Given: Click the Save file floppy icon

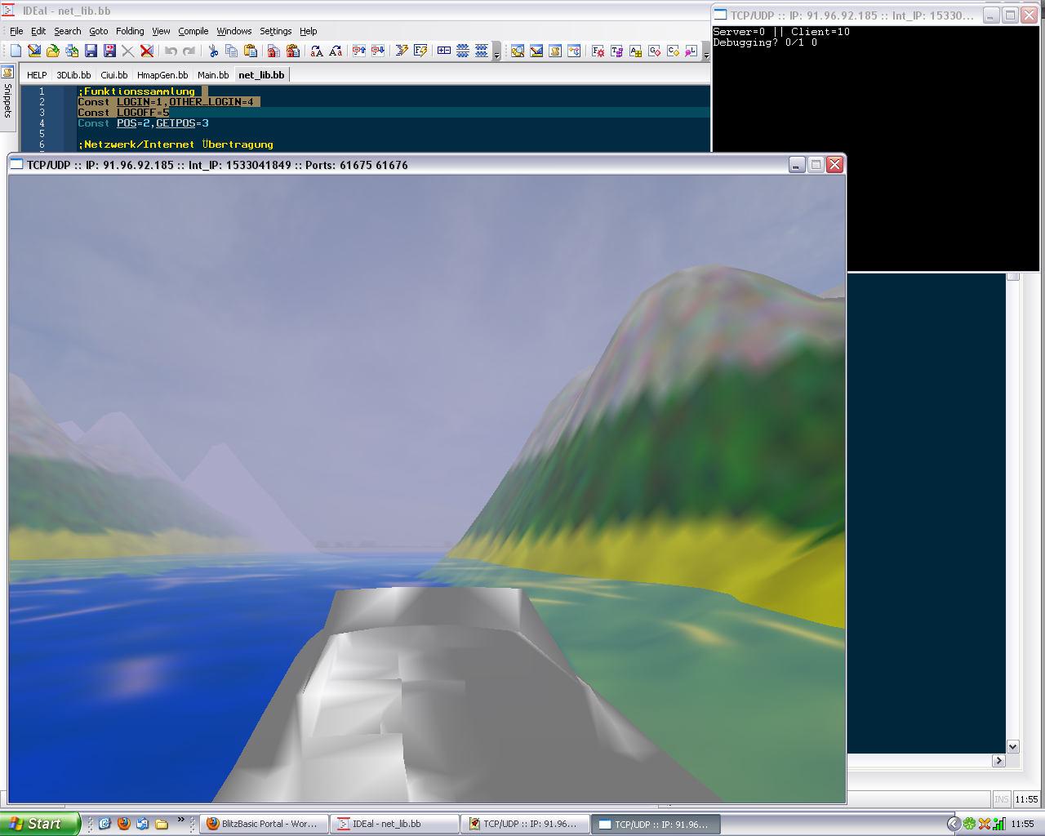Looking at the screenshot, I should pos(91,51).
